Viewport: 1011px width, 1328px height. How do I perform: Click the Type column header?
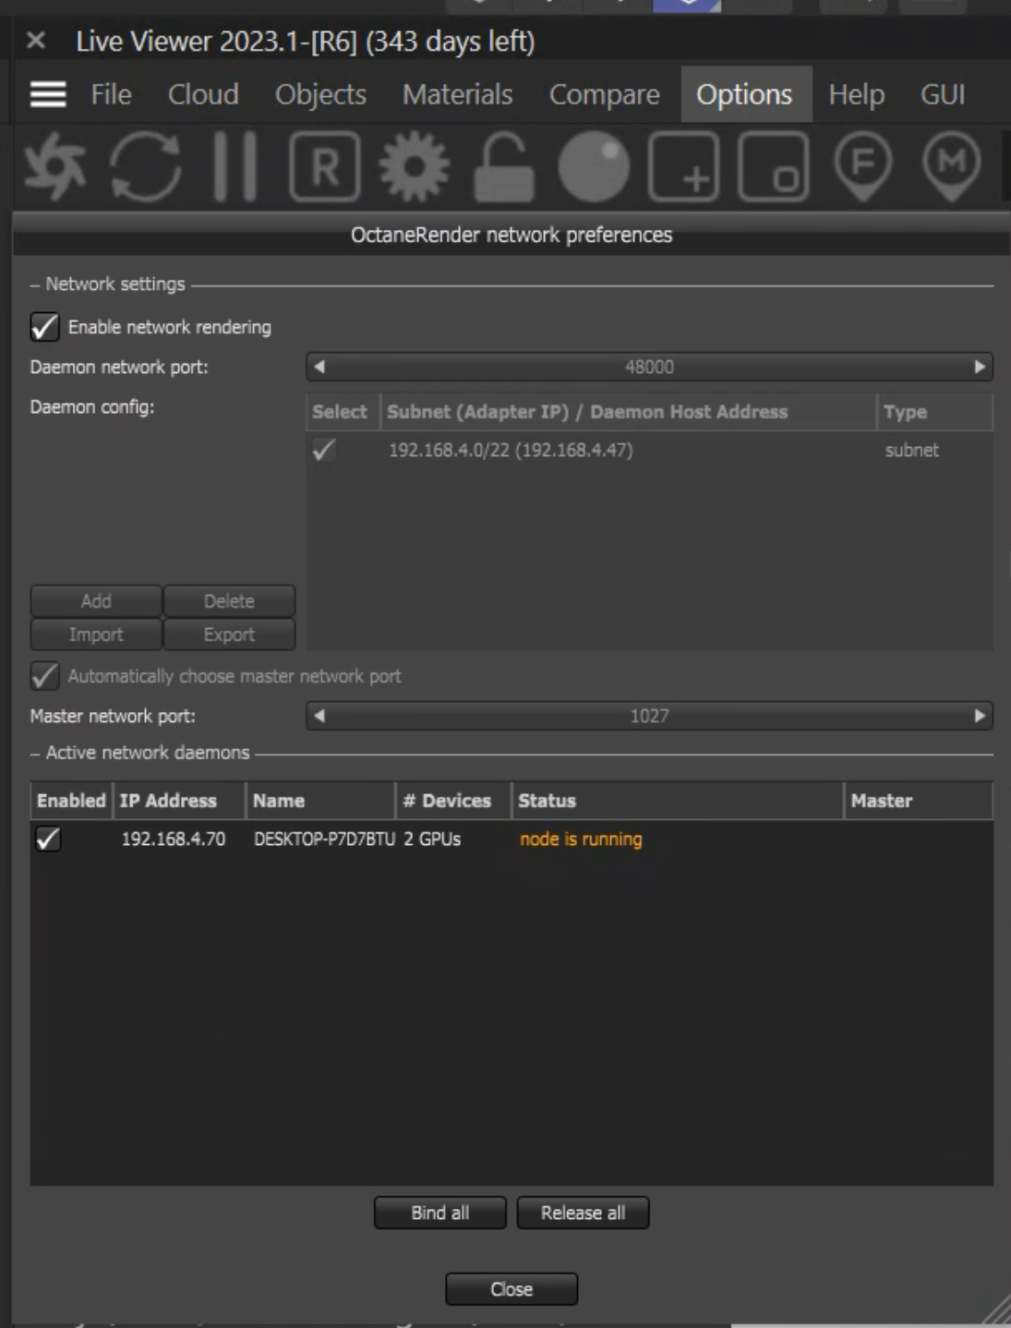[x=934, y=412]
